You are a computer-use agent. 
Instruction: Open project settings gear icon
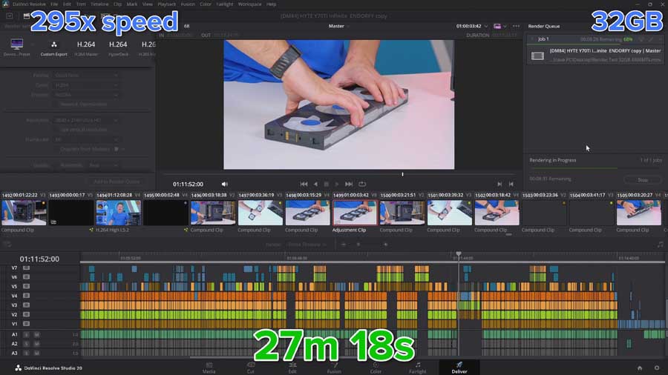click(x=656, y=368)
